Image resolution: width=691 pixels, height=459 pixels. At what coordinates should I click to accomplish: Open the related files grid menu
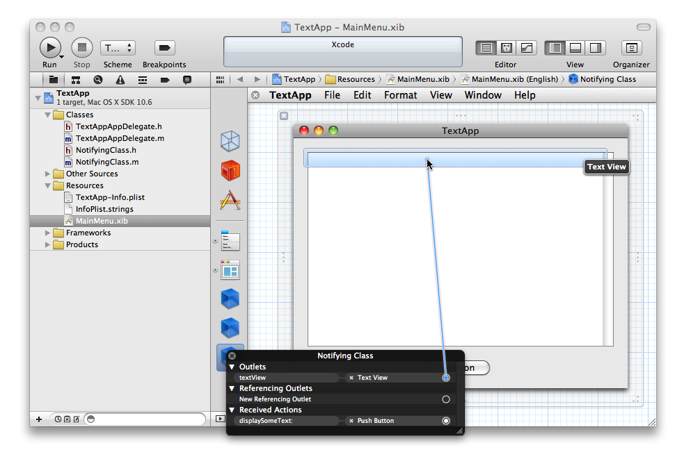point(221,80)
